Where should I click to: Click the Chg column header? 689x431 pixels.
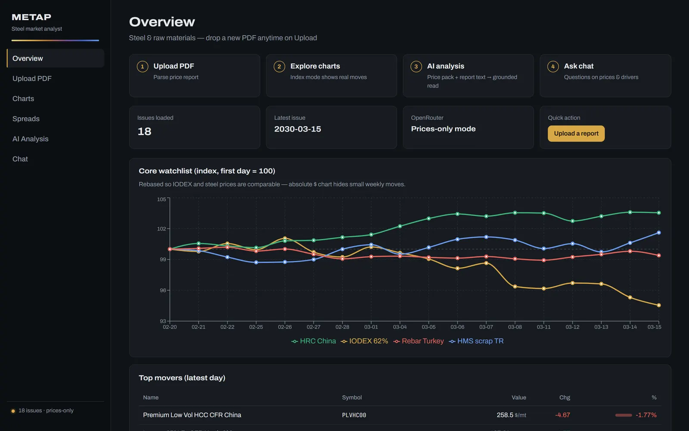[565, 397]
